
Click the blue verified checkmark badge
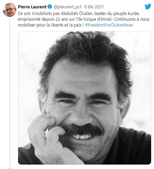click(50, 7)
